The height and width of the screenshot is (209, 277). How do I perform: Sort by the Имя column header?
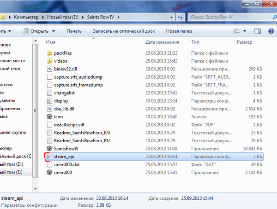(x=50, y=42)
